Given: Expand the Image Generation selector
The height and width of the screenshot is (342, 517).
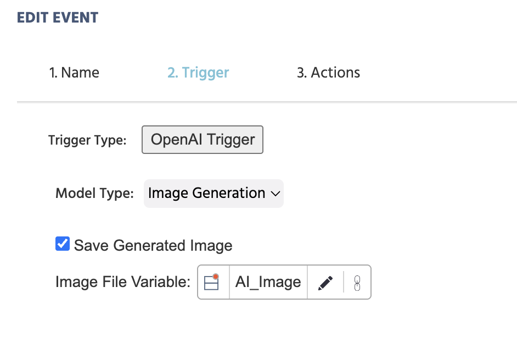Looking at the screenshot, I should coord(213,194).
